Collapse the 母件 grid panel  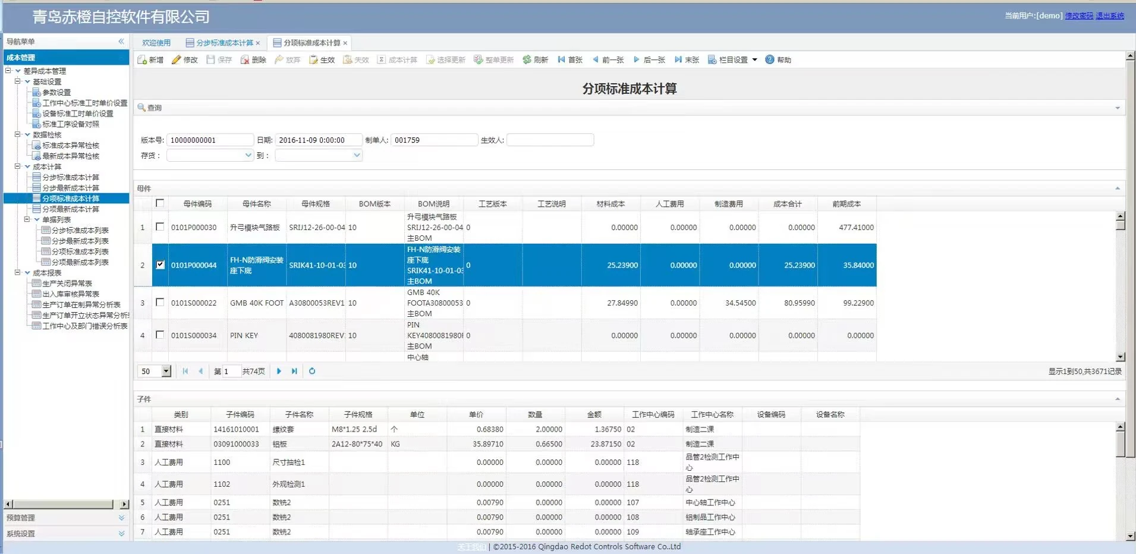(1118, 188)
